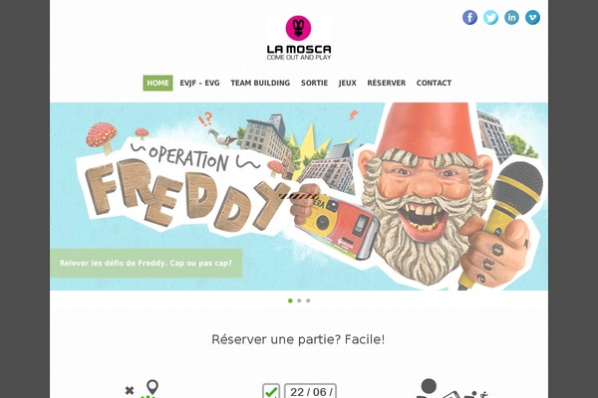Open the TEAM BUILDING menu item
Screen dimensions: 598x398
pos(260,83)
